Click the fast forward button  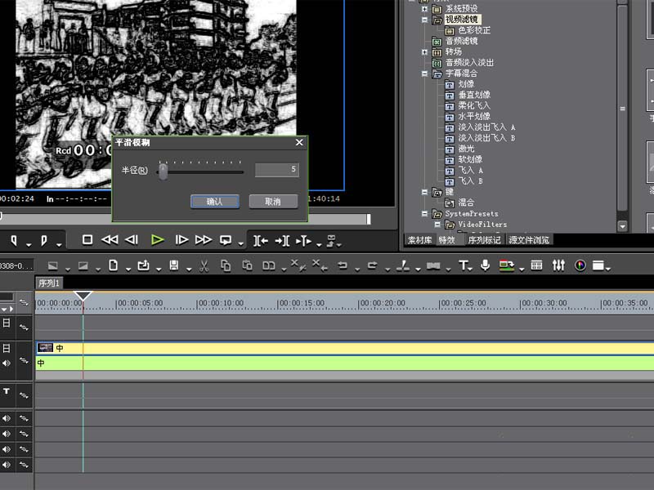203,240
